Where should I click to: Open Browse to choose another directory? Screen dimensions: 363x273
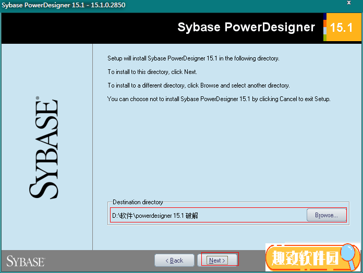(x=326, y=215)
